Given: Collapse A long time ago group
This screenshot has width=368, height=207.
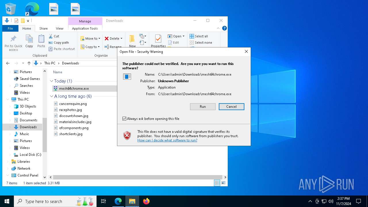Looking at the screenshot, I should pyautogui.click(x=52, y=96).
